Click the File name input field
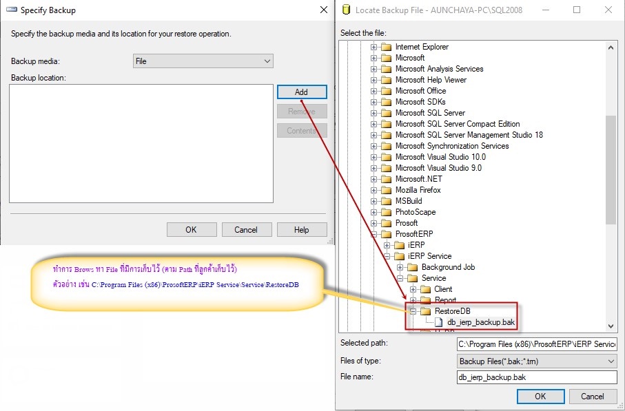The width and height of the screenshot is (625, 411). pyautogui.click(x=537, y=377)
